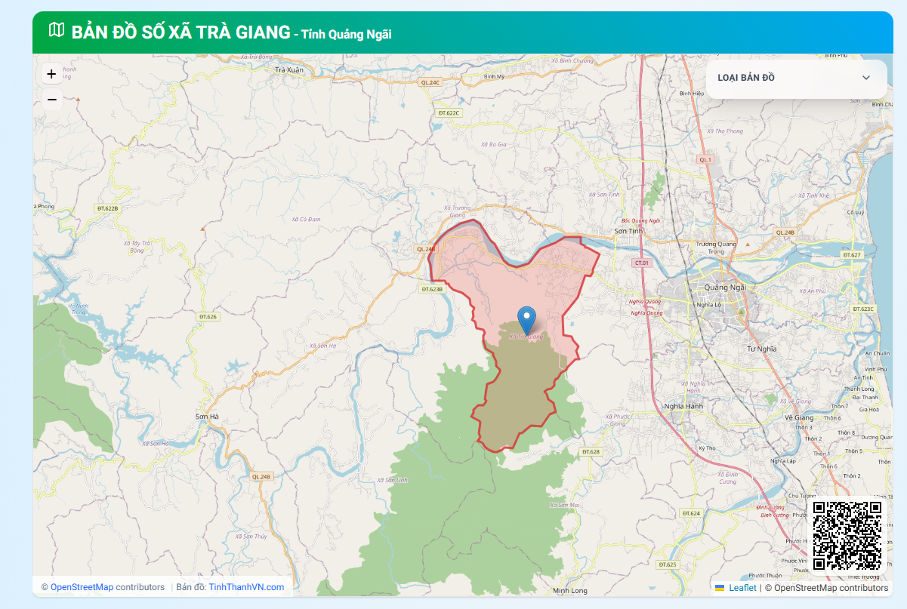
Task: Click the CT.01 expressway shield
Action: pos(642,263)
